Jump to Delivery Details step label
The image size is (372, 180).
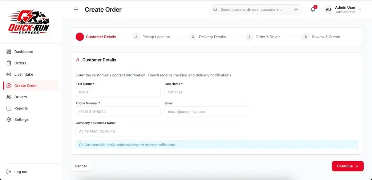point(212,37)
